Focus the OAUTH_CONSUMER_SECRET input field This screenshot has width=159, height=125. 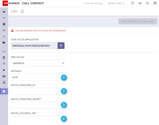tap(38, 105)
